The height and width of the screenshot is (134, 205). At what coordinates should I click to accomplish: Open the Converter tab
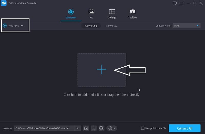[71, 14]
